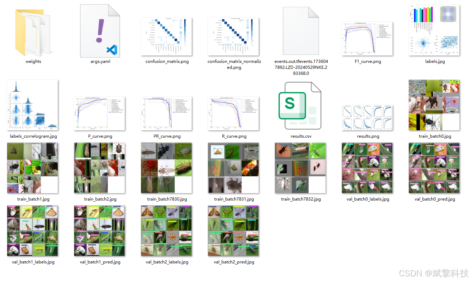The width and height of the screenshot is (470, 281).
Task: Click the "train_batch7832.jpg" file name text
Action: [301, 199]
